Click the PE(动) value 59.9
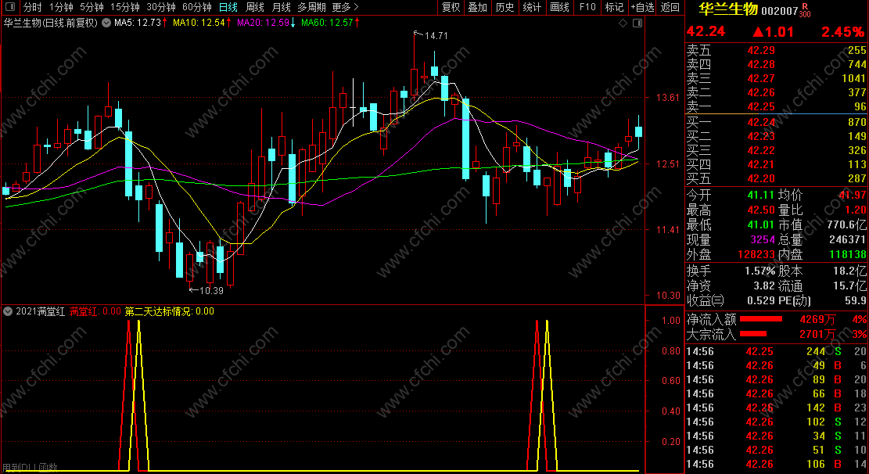Screen dimensions: 869x474 (855, 300)
